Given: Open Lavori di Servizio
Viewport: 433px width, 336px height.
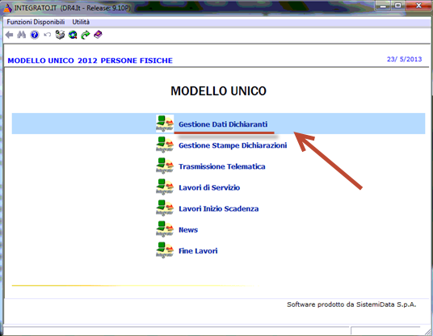Looking at the screenshot, I should pos(209,187).
